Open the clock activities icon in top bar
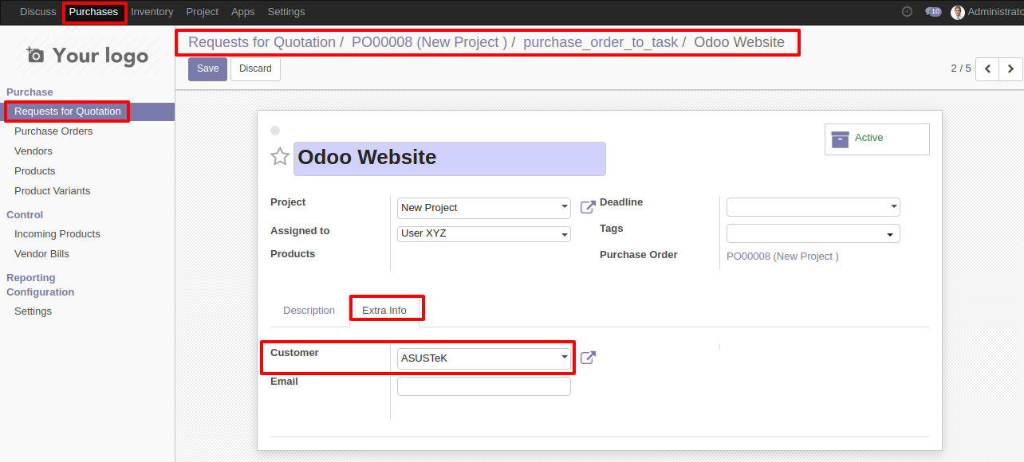 (x=907, y=12)
